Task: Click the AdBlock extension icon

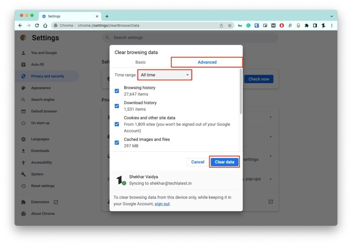Action: (282, 25)
